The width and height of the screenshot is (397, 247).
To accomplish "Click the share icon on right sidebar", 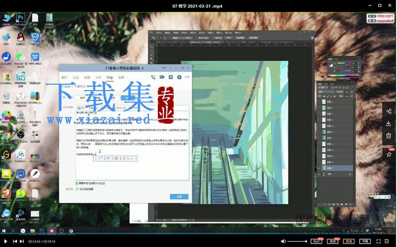I will 389,111.
